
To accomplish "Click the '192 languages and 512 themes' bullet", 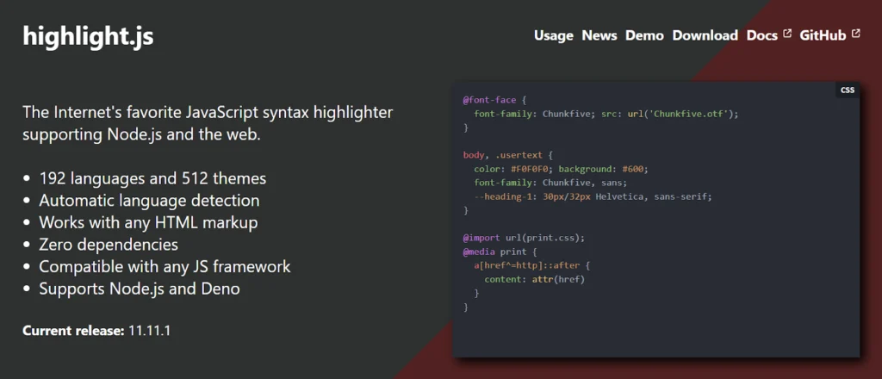I will pos(152,179).
